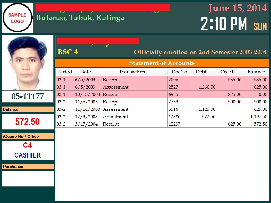Sort by the Date column header
Screen dimensions: 271x203
pyautogui.click(x=85, y=72)
